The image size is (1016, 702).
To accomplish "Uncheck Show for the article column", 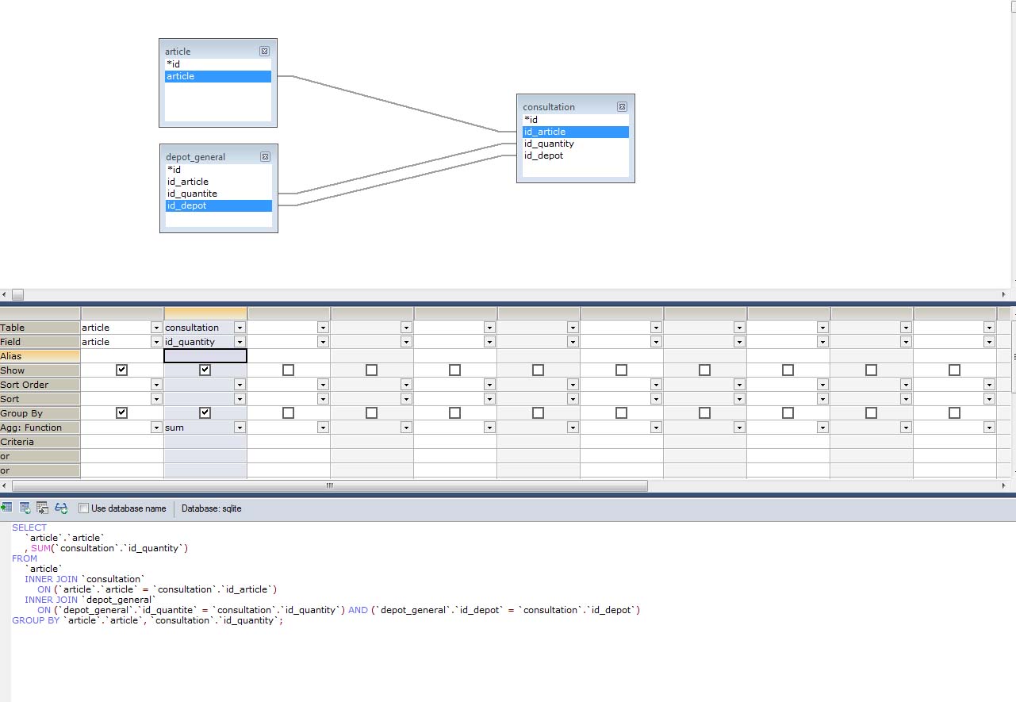I will [x=121, y=369].
